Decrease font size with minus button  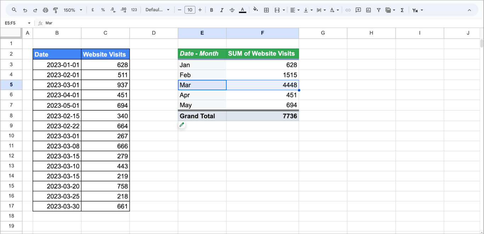[x=180, y=10]
